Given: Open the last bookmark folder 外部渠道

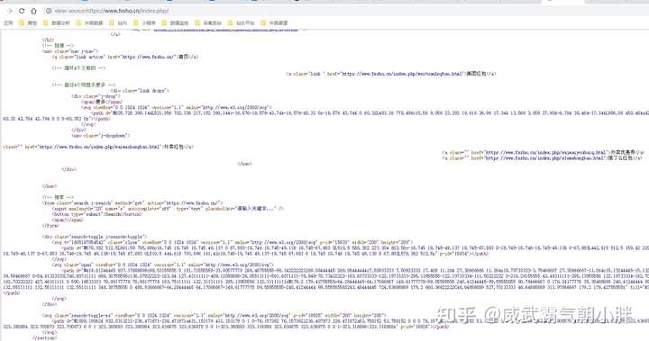Looking at the screenshot, I should [274, 23].
